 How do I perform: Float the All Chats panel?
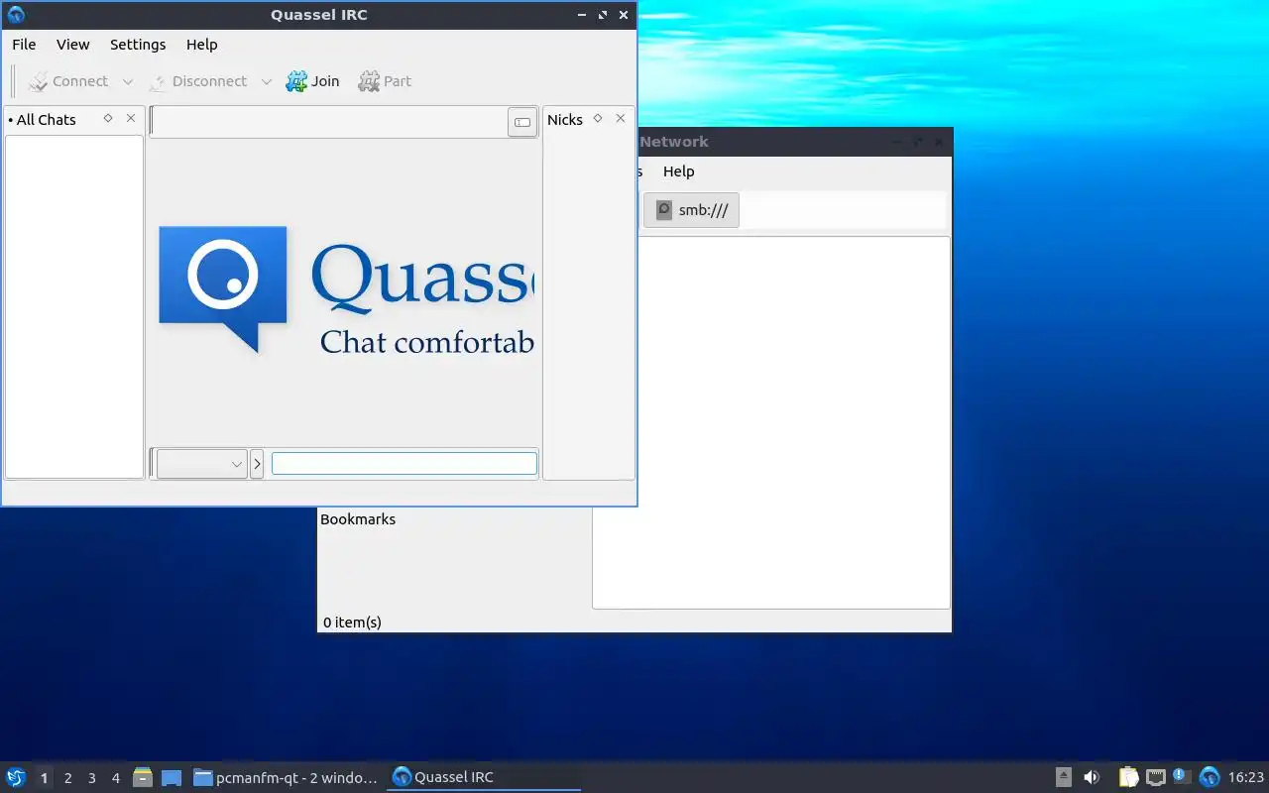[x=108, y=118]
